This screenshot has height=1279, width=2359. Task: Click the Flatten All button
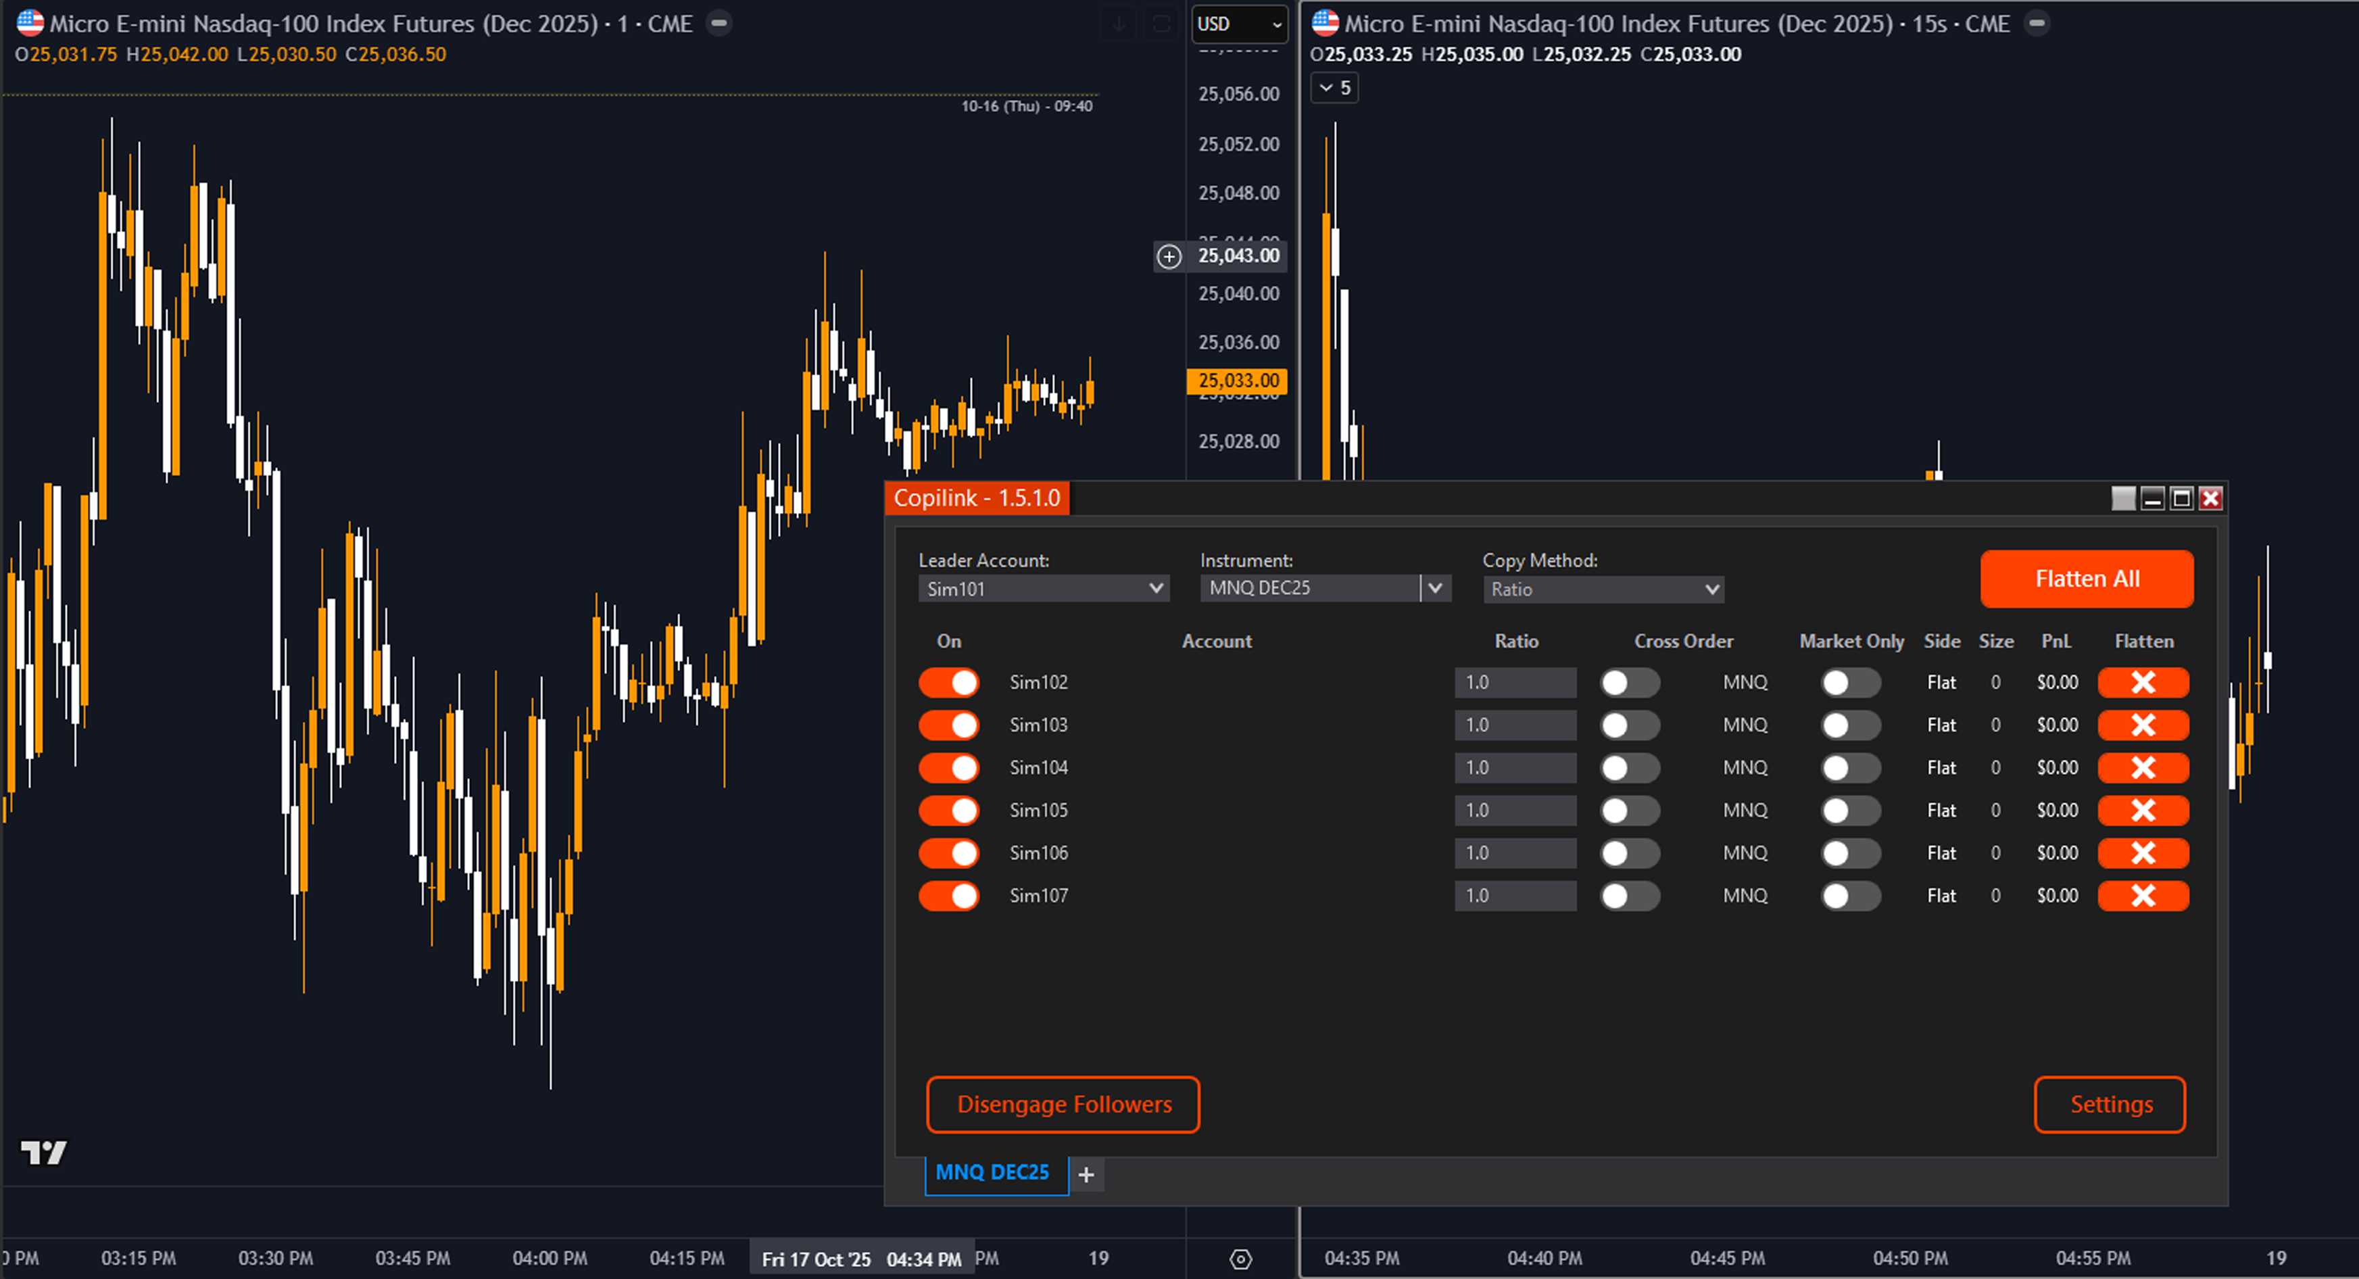point(2087,579)
